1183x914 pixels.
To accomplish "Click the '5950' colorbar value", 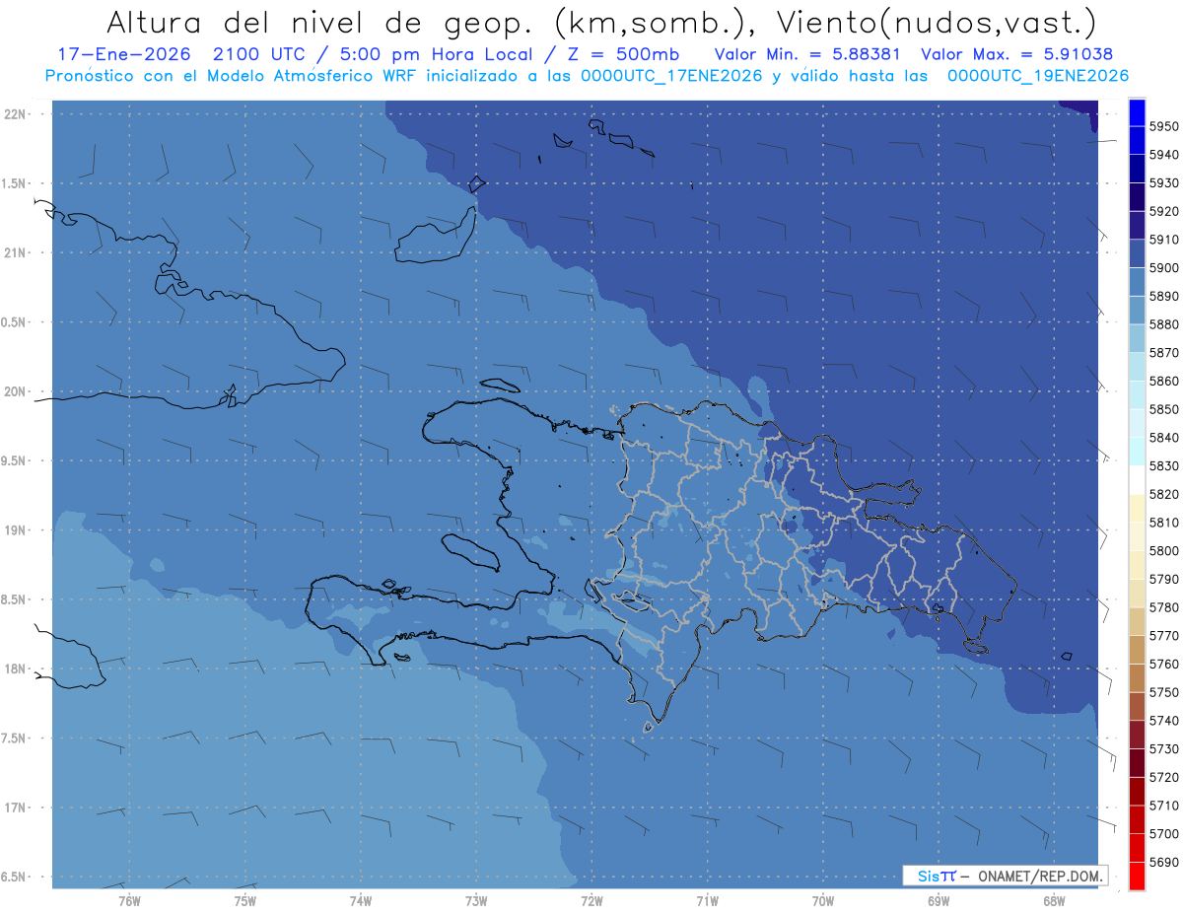I will 1164,127.
